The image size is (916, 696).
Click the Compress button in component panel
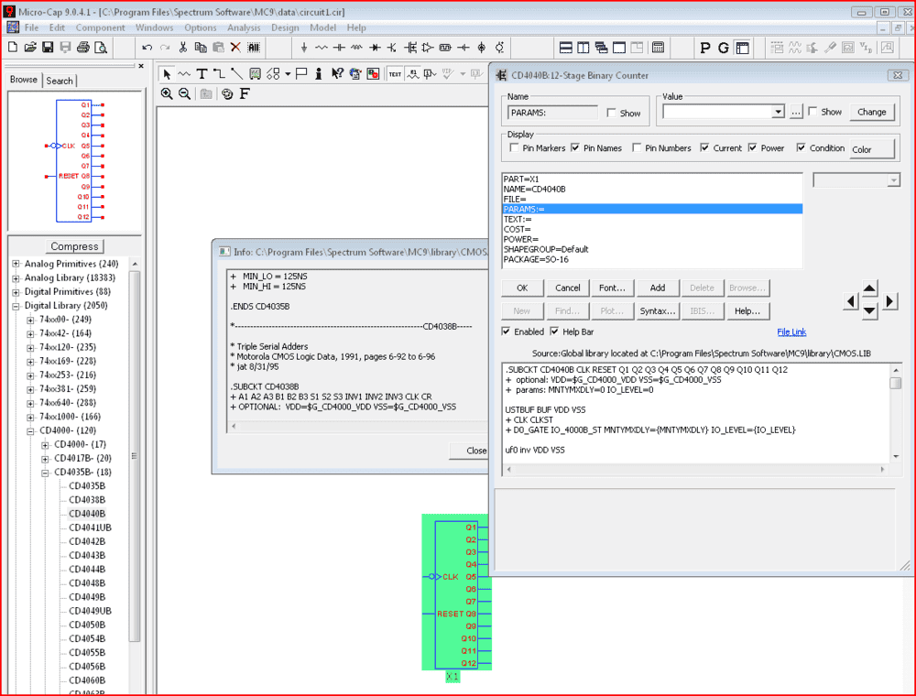pyautogui.click(x=74, y=246)
